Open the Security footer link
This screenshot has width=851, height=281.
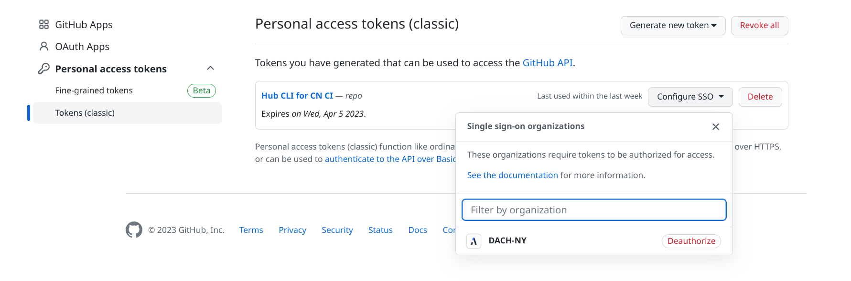tap(337, 230)
